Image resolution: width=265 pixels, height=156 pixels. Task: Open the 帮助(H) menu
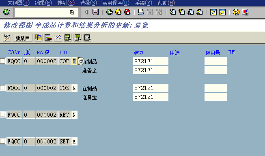click(166, 3)
